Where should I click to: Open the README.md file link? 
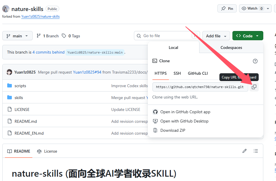click(26, 121)
